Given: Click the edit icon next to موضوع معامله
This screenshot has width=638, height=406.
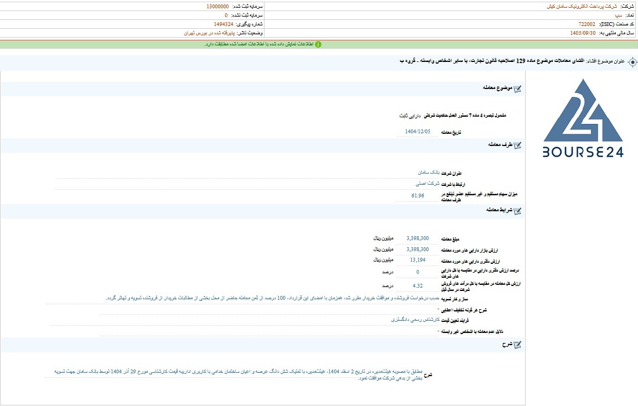Looking at the screenshot, I should point(517,89).
